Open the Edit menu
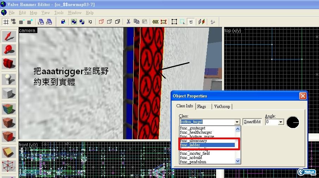This screenshot has width=319, height=178. pyautogui.click(x=22, y=13)
